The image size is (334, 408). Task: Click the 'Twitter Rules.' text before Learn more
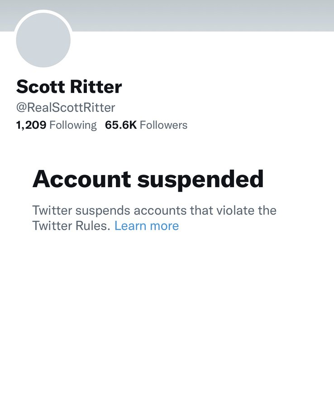point(71,225)
